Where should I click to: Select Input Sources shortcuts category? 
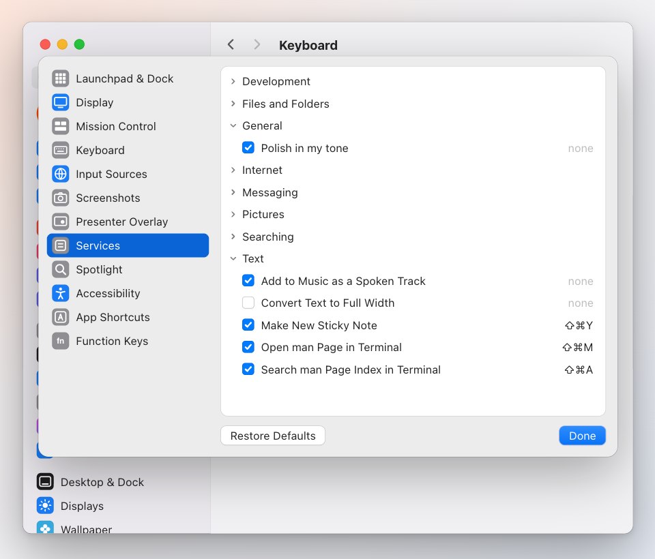pos(128,174)
